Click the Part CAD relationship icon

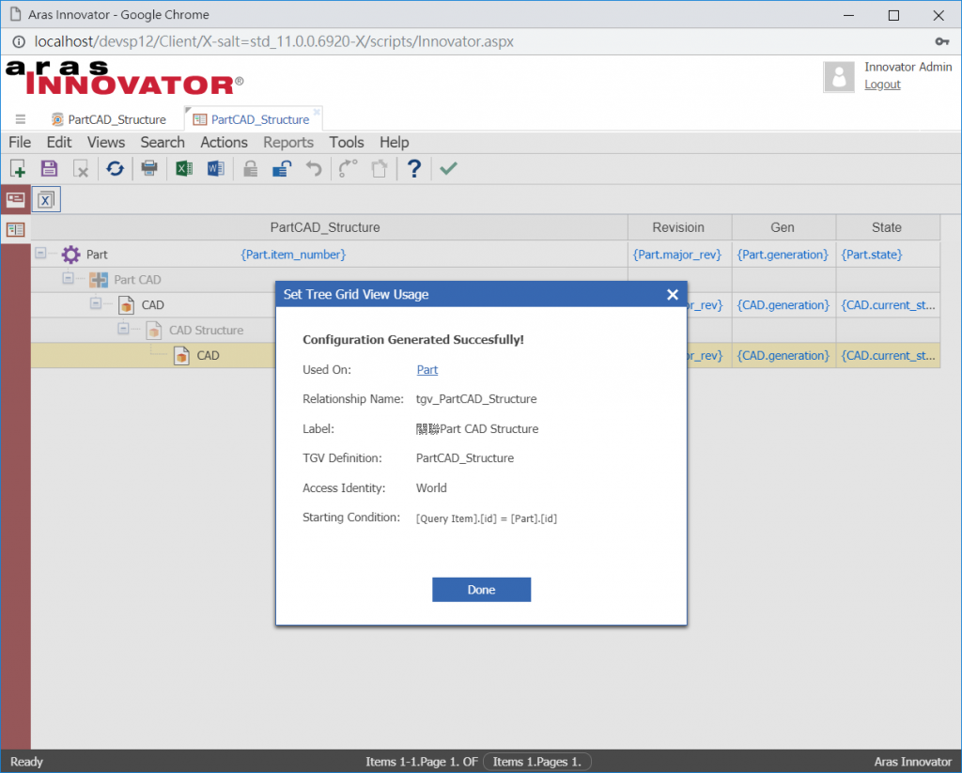click(98, 280)
